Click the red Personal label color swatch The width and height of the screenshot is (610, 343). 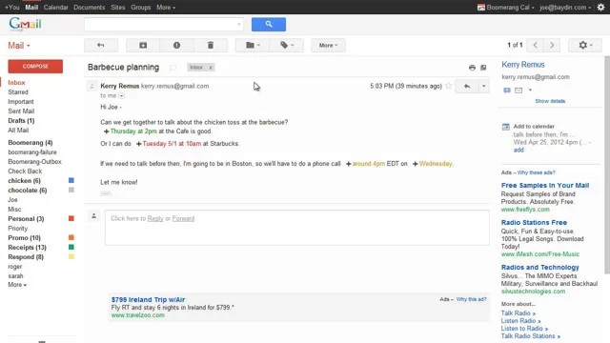(x=71, y=218)
